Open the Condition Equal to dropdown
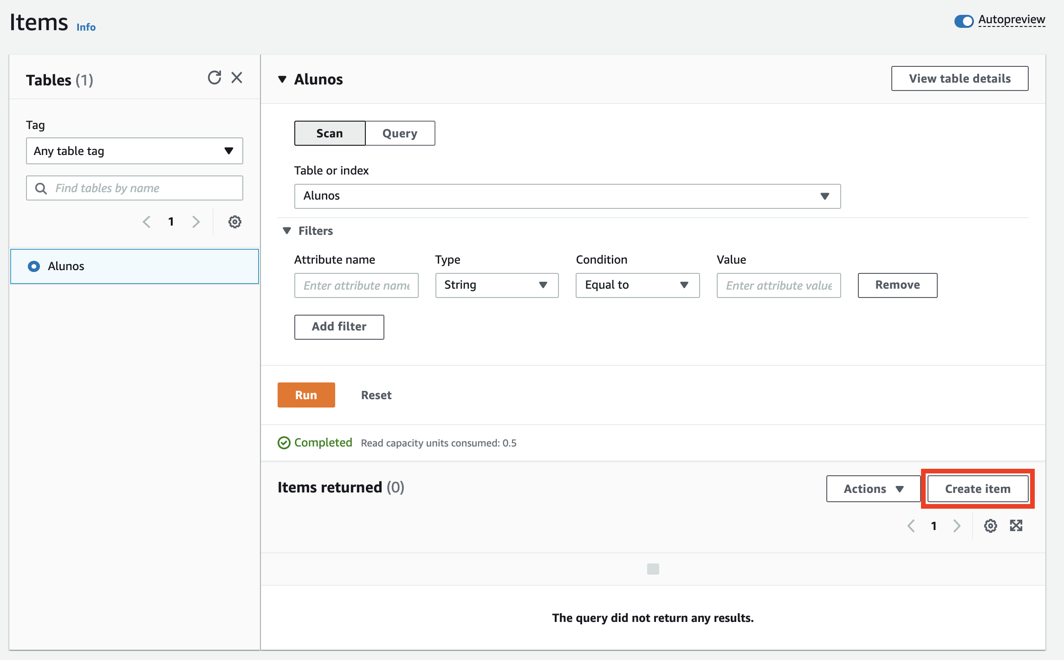This screenshot has width=1064, height=660. pyautogui.click(x=637, y=285)
